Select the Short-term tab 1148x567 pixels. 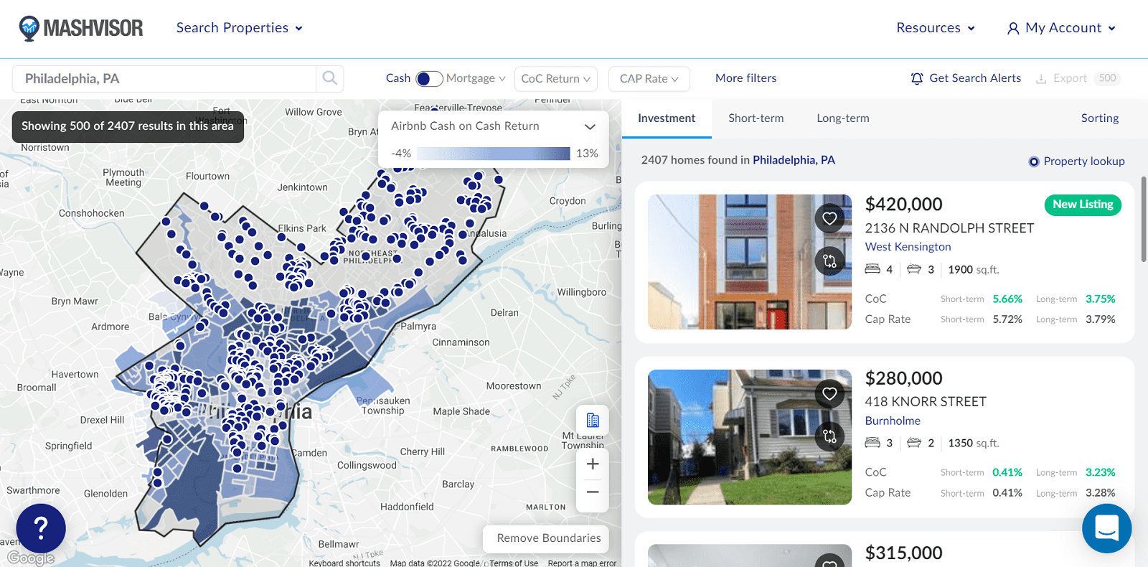pos(756,118)
